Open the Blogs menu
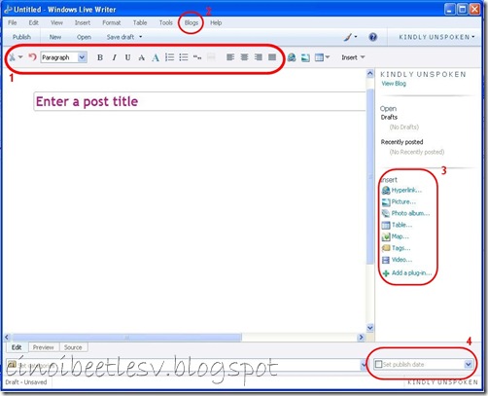This screenshot has height=396, width=488. 192,22
